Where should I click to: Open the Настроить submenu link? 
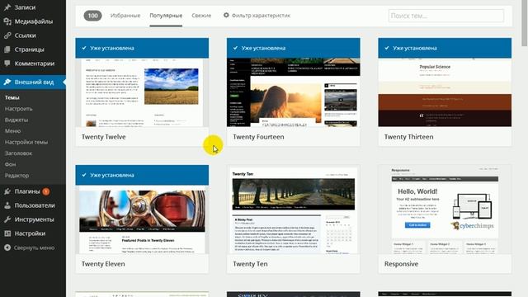[x=19, y=108]
